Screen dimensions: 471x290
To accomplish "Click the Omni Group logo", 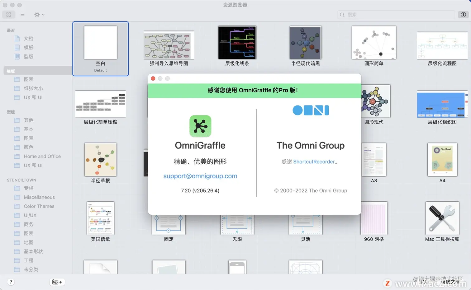I will (x=311, y=110).
